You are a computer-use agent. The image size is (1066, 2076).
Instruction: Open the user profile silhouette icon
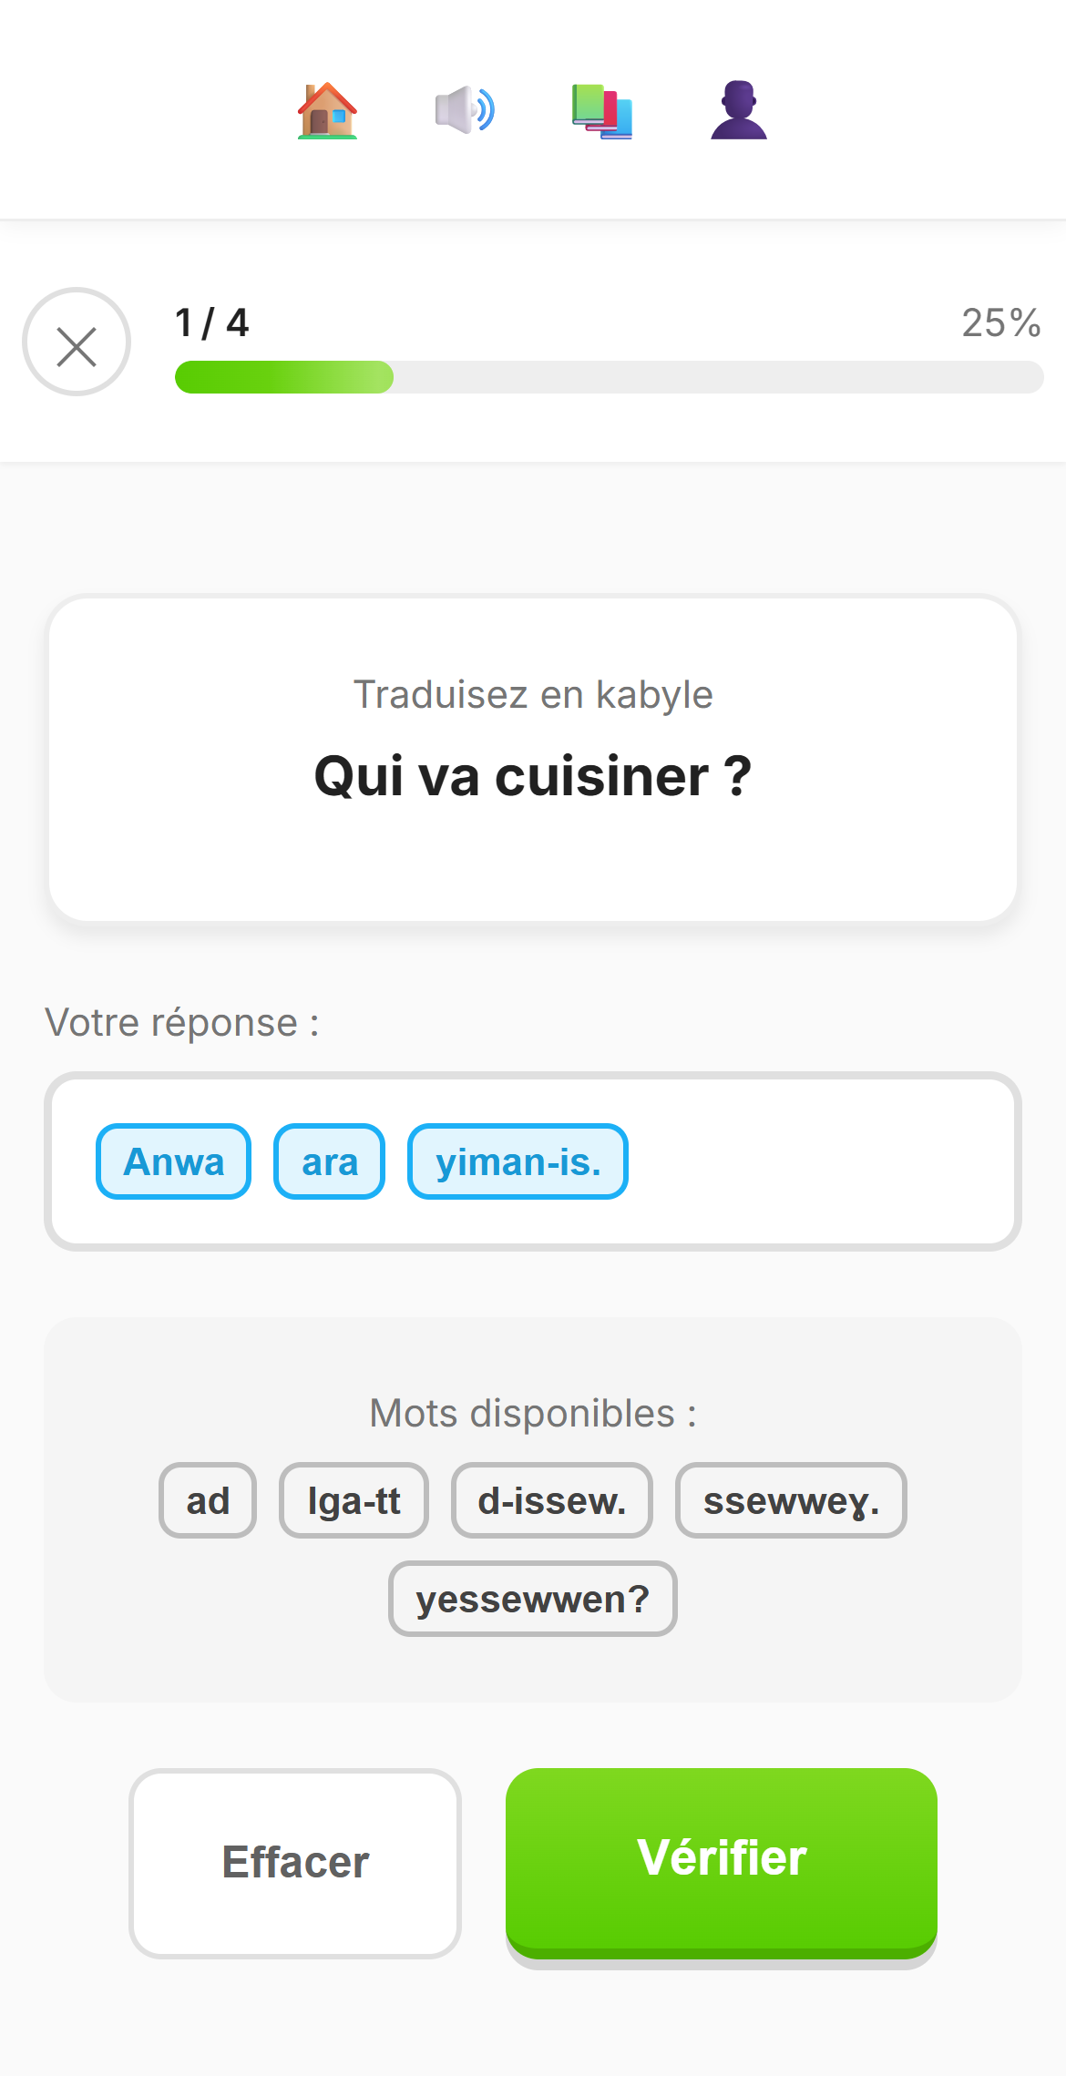click(739, 111)
